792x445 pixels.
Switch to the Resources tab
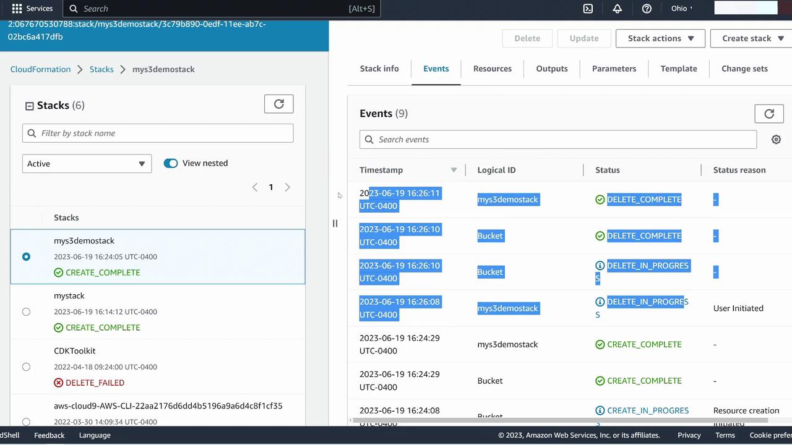pos(492,69)
